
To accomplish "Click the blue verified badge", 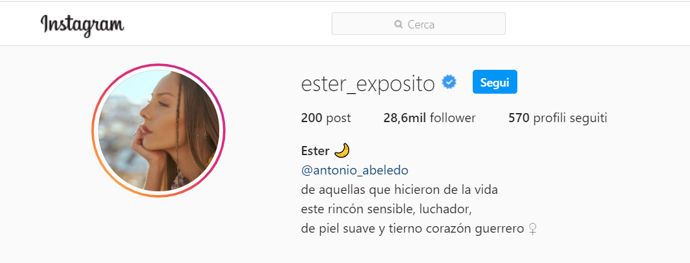I will [449, 82].
